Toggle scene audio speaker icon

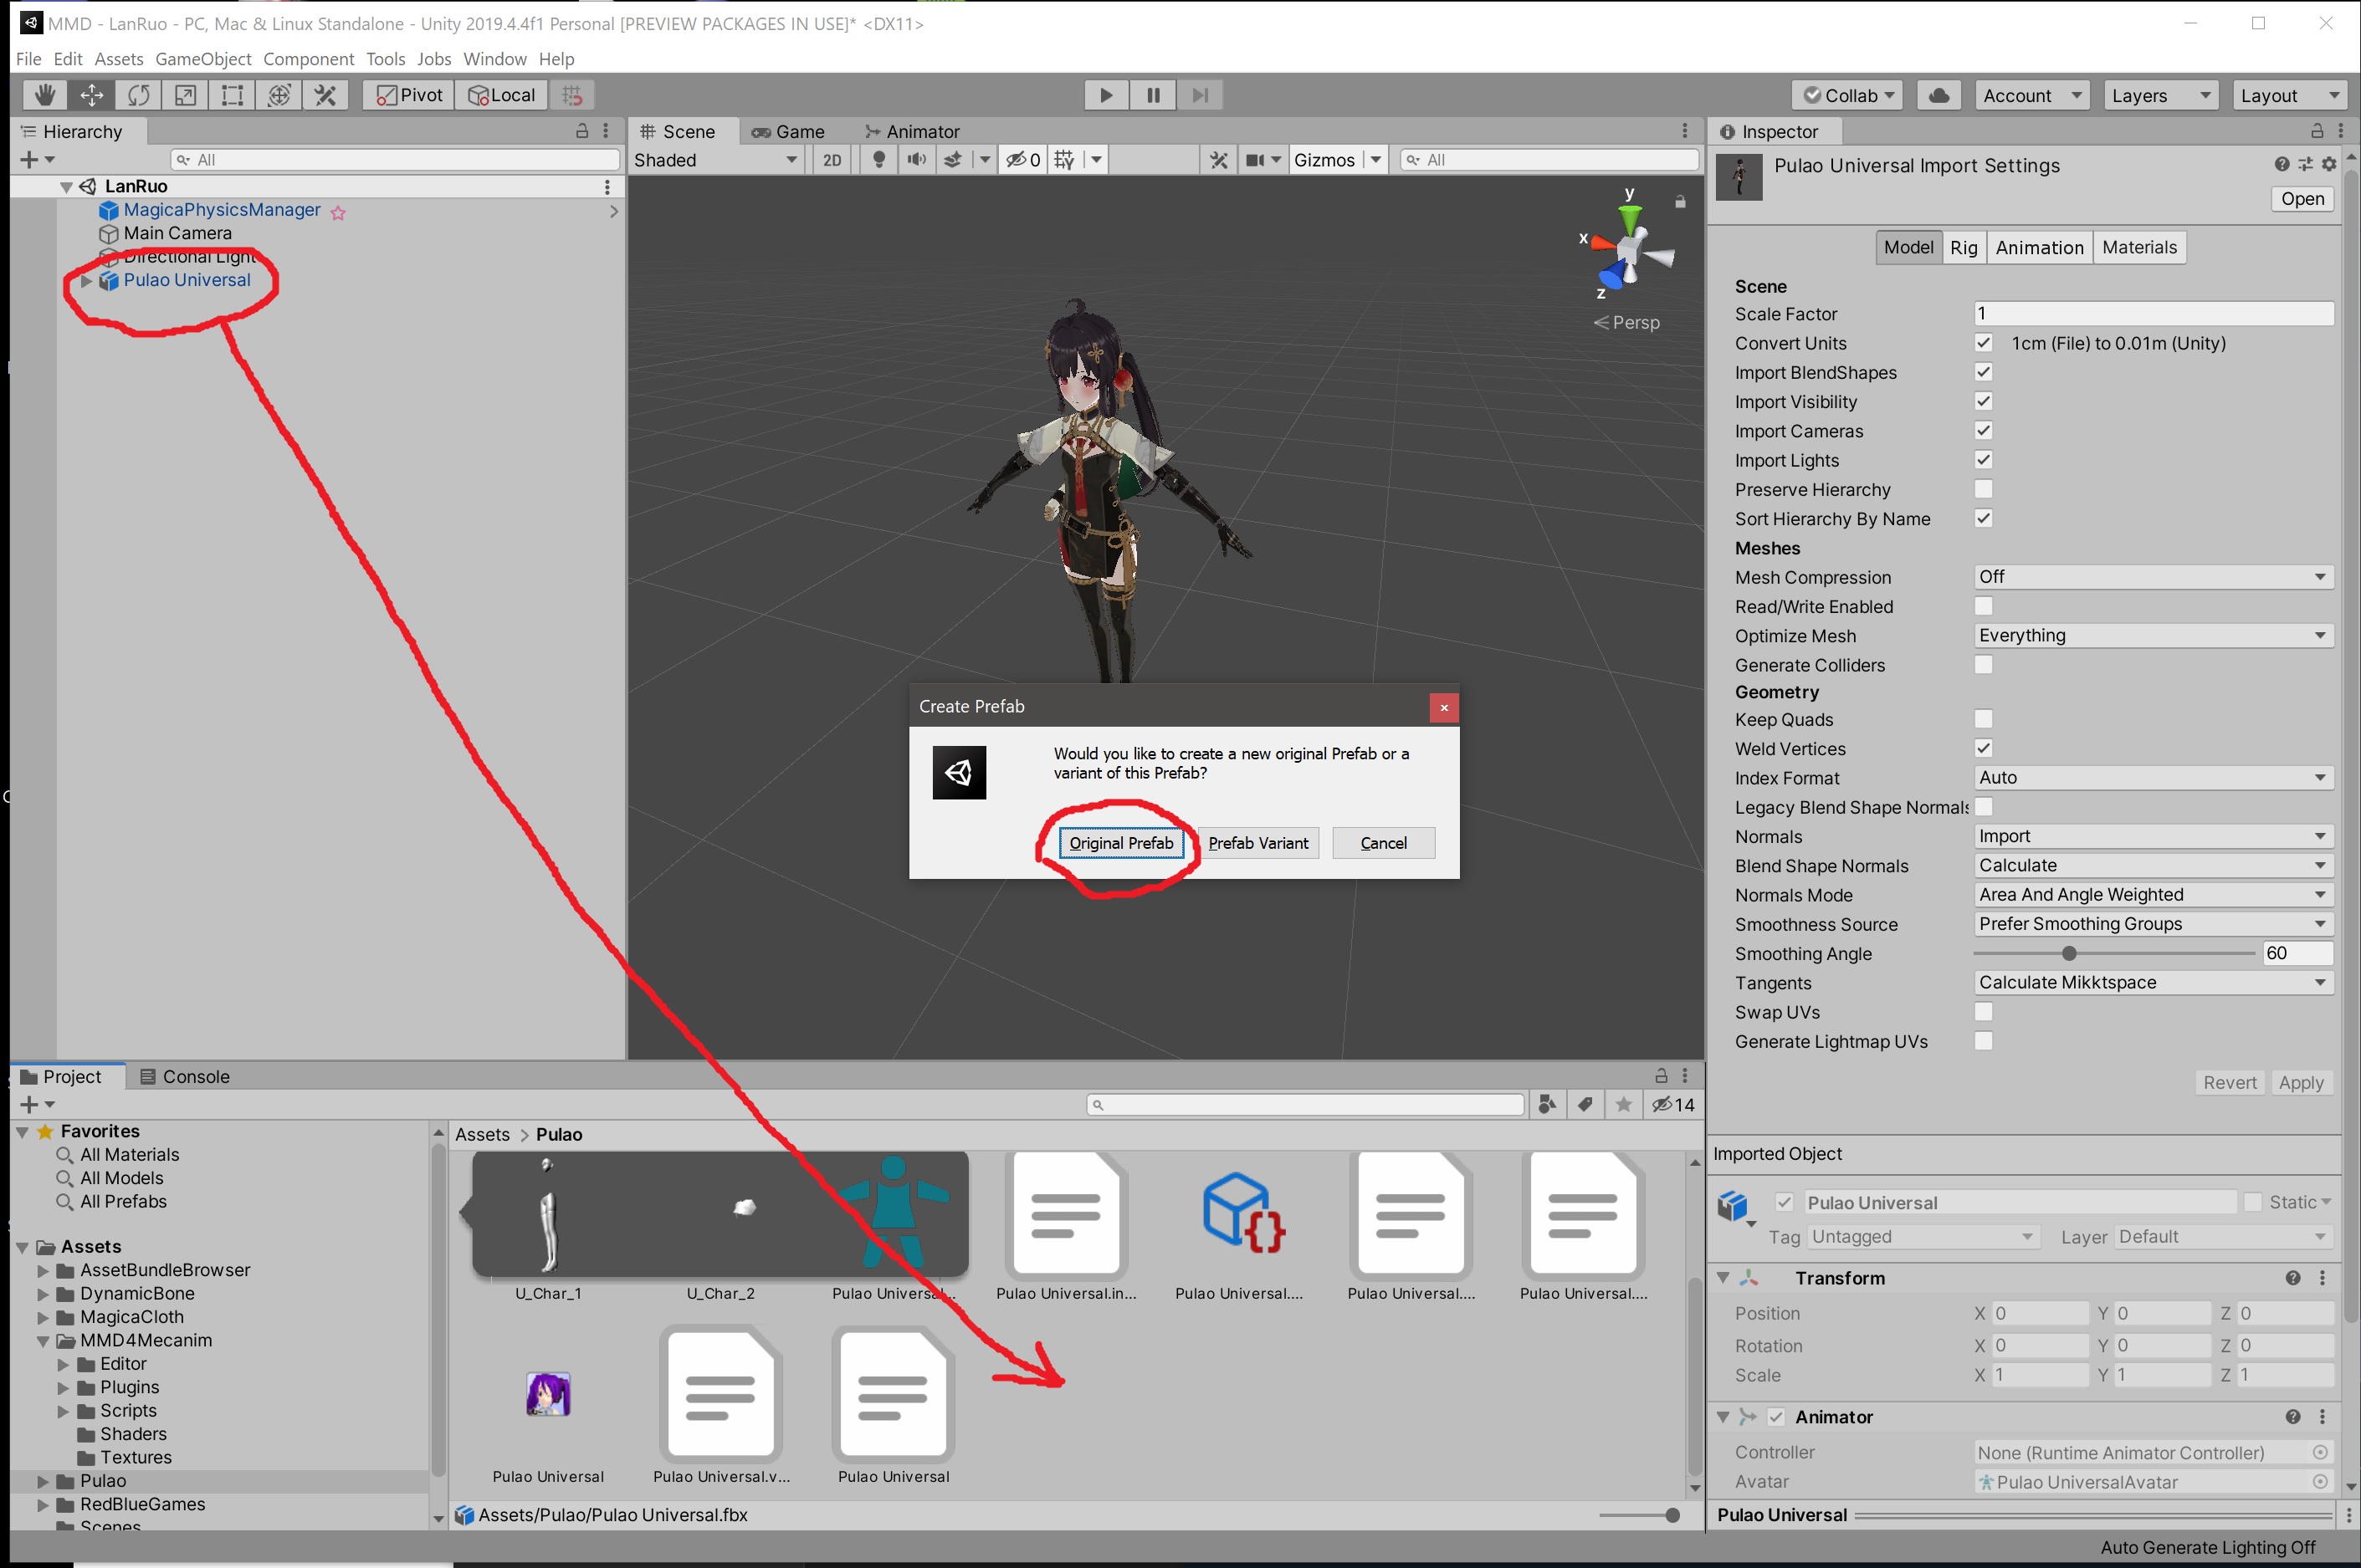point(915,160)
